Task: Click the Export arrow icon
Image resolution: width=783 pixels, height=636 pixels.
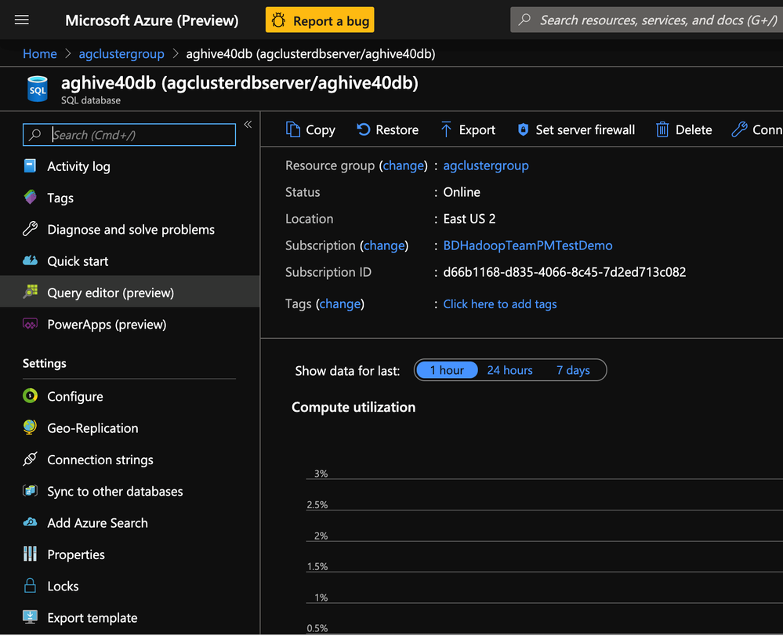Action: 446,129
